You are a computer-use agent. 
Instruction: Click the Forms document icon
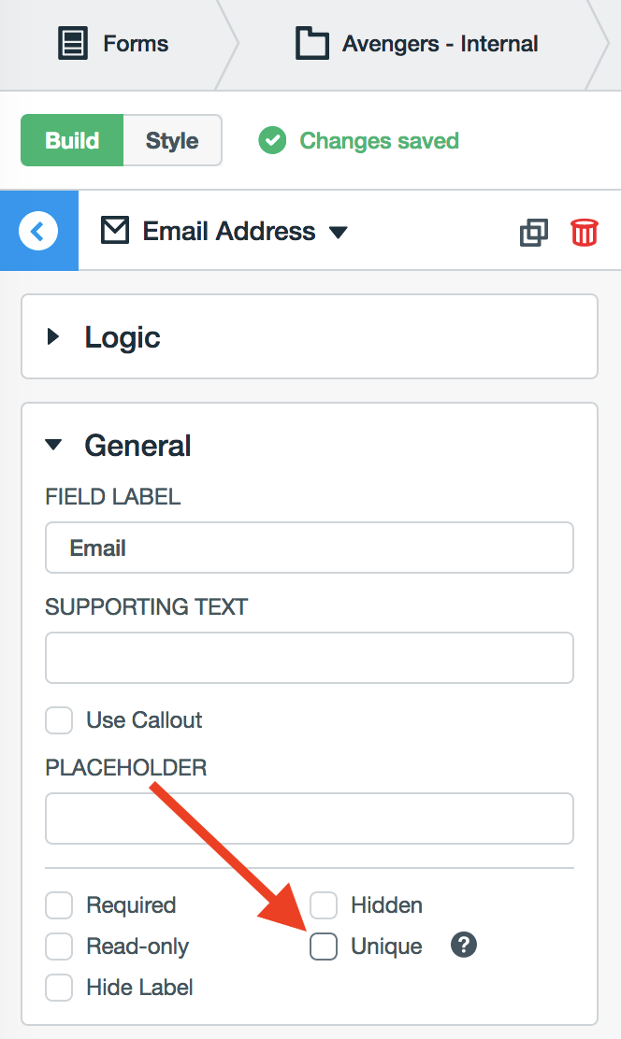(69, 43)
